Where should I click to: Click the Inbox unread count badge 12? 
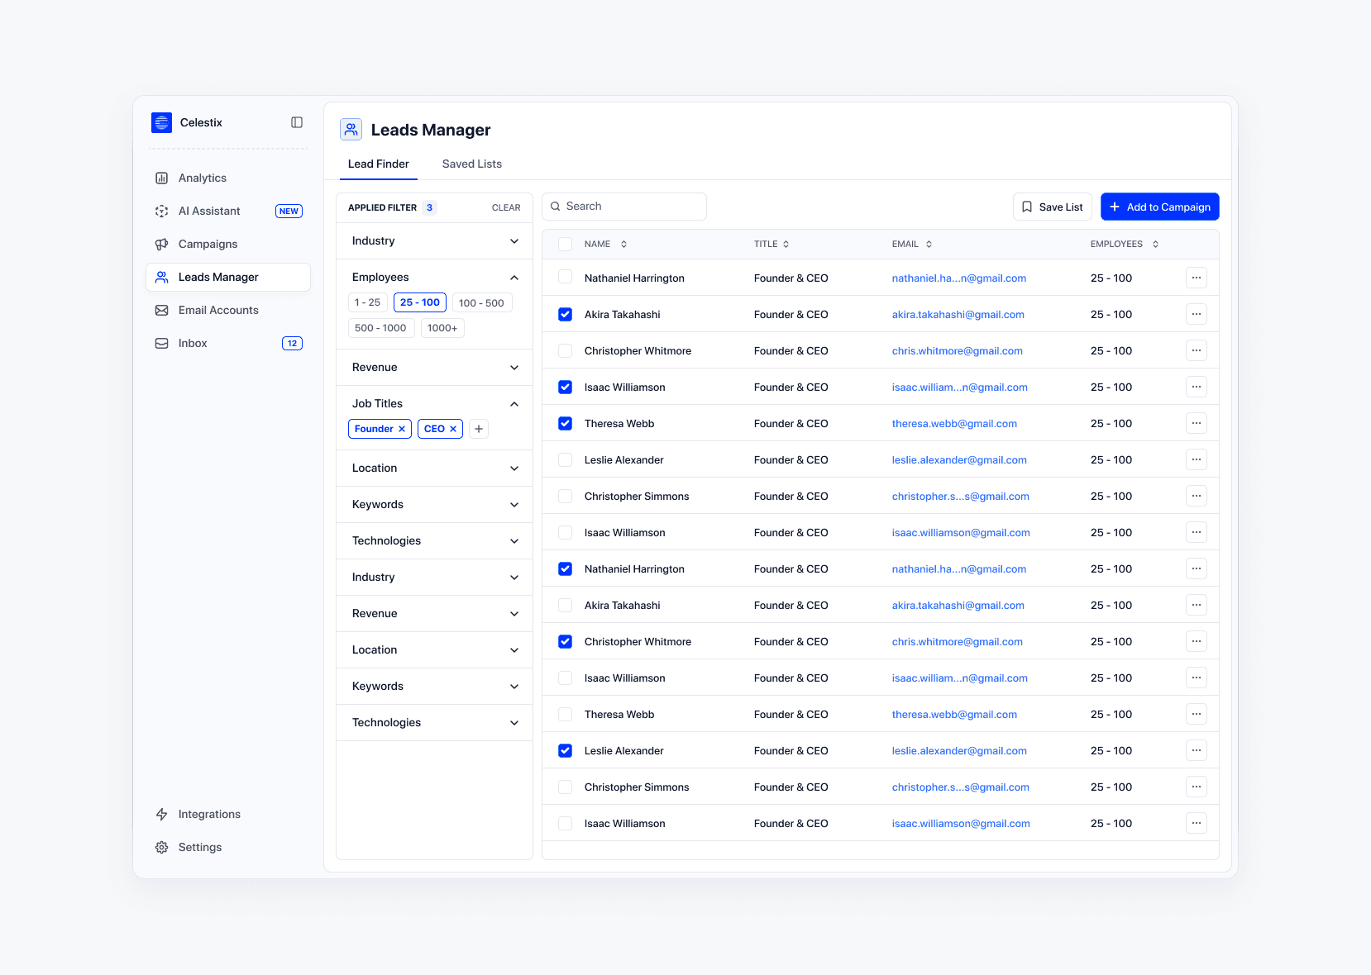pos(292,344)
